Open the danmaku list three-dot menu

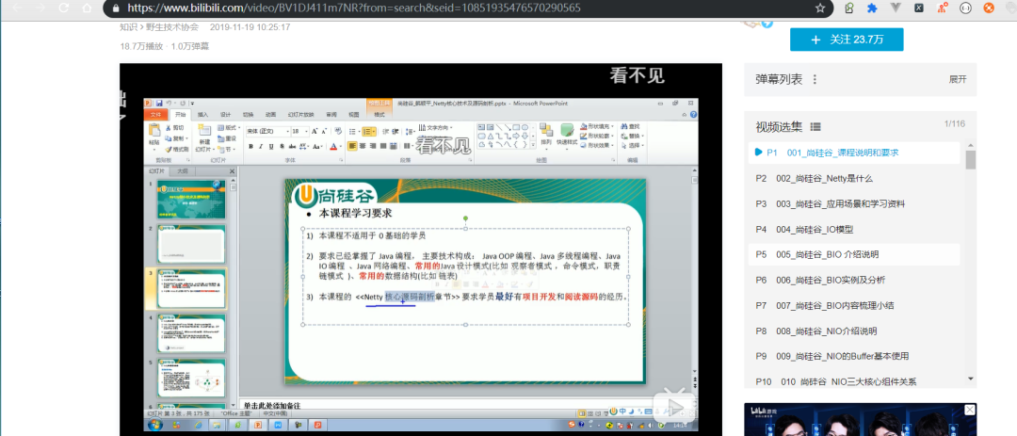815,79
